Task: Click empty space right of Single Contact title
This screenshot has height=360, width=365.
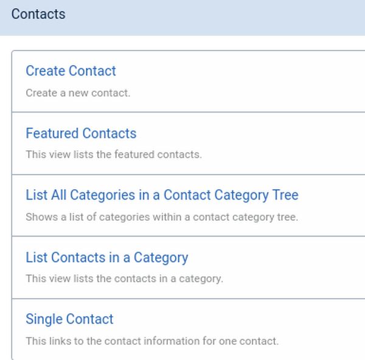Action: click(x=243, y=319)
